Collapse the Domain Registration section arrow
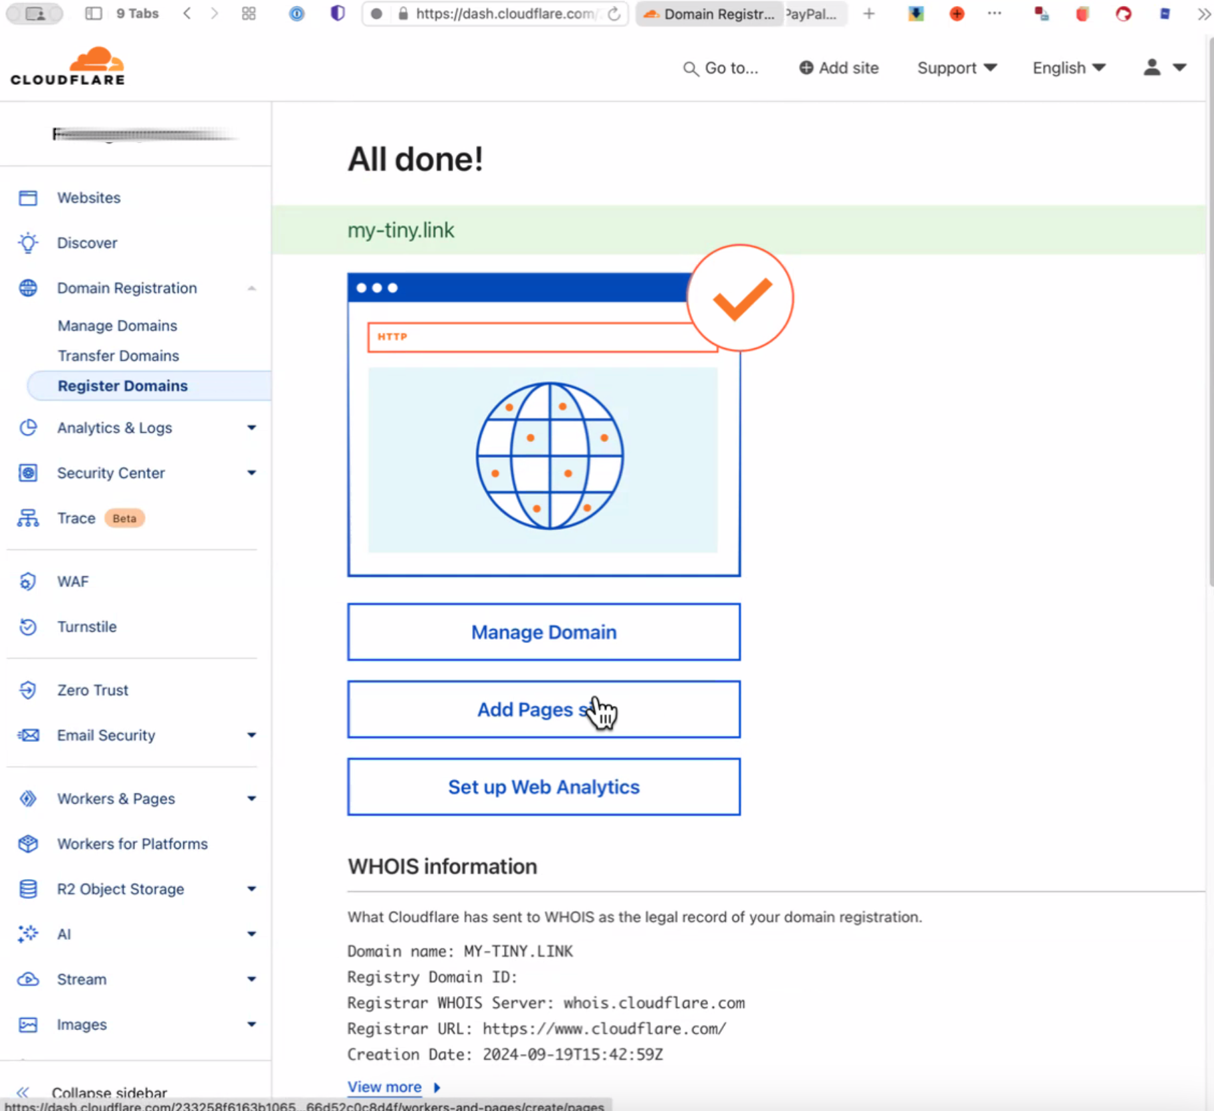The height and width of the screenshot is (1111, 1214). pyautogui.click(x=252, y=288)
